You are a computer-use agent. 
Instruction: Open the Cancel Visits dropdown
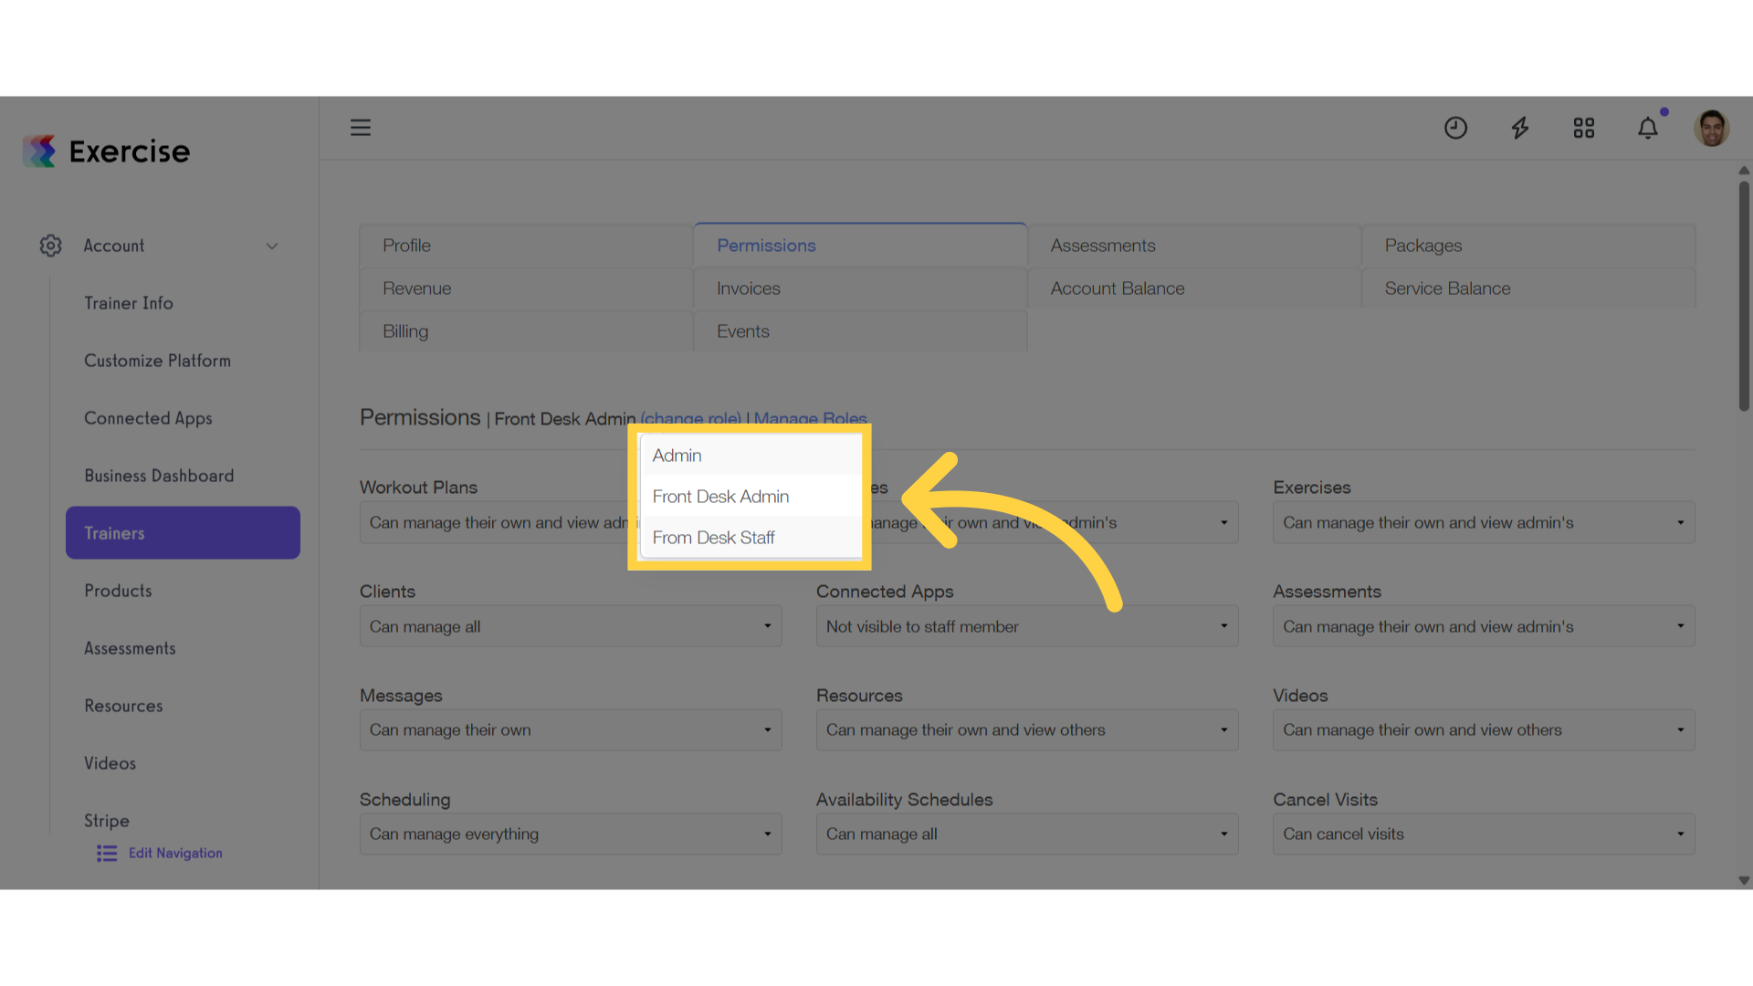click(1484, 834)
